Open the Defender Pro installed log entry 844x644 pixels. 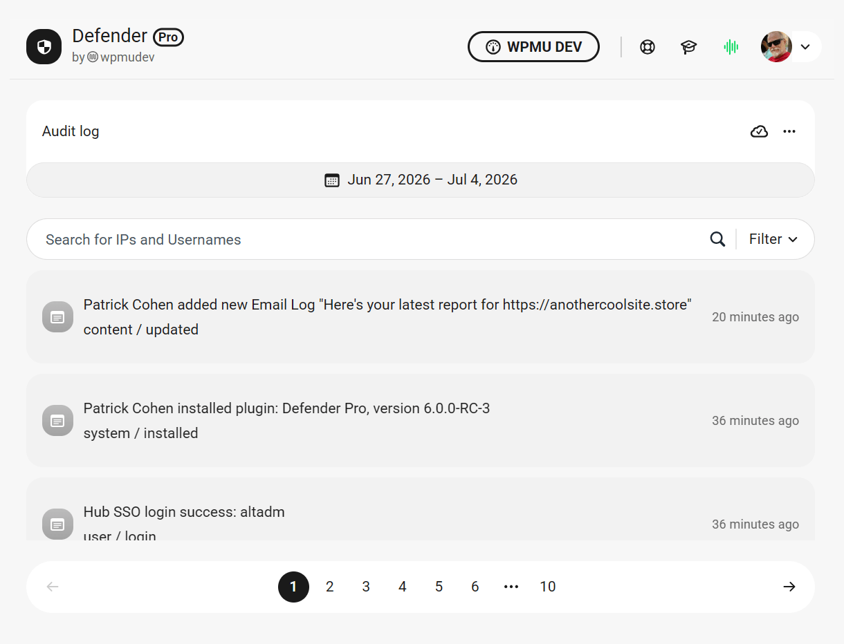[421, 421]
